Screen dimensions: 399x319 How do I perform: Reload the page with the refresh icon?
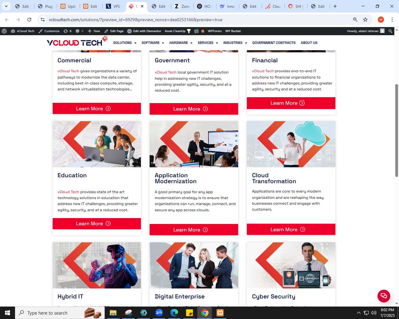pyautogui.click(x=29, y=20)
